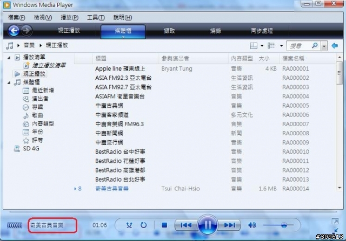346x241 pixels.
Task: Open search box dropdown arrow
Action: (324, 46)
